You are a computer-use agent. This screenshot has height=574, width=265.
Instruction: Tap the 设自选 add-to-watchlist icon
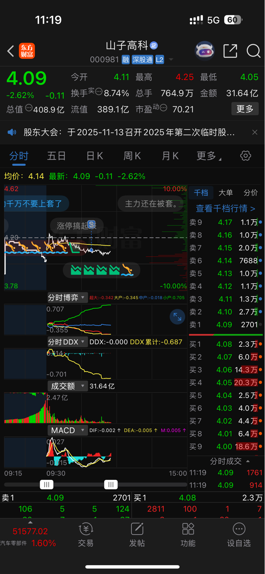tap(239, 535)
